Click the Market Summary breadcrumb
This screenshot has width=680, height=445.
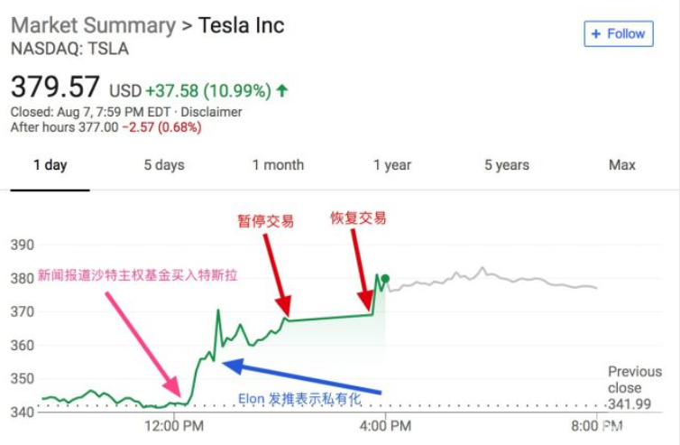tap(92, 25)
